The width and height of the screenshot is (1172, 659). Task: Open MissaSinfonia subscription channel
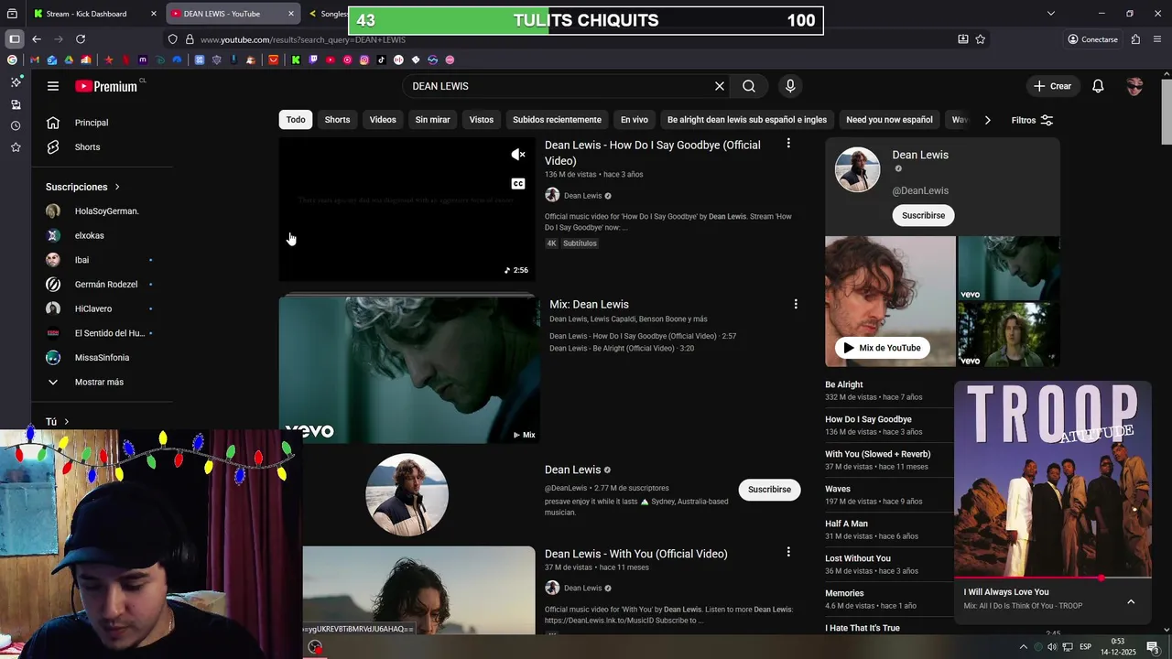click(101, 358)
